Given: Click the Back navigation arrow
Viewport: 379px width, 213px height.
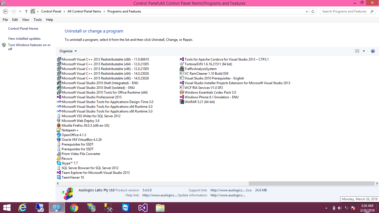Looking at the screenshot, I should pos(5,11).
